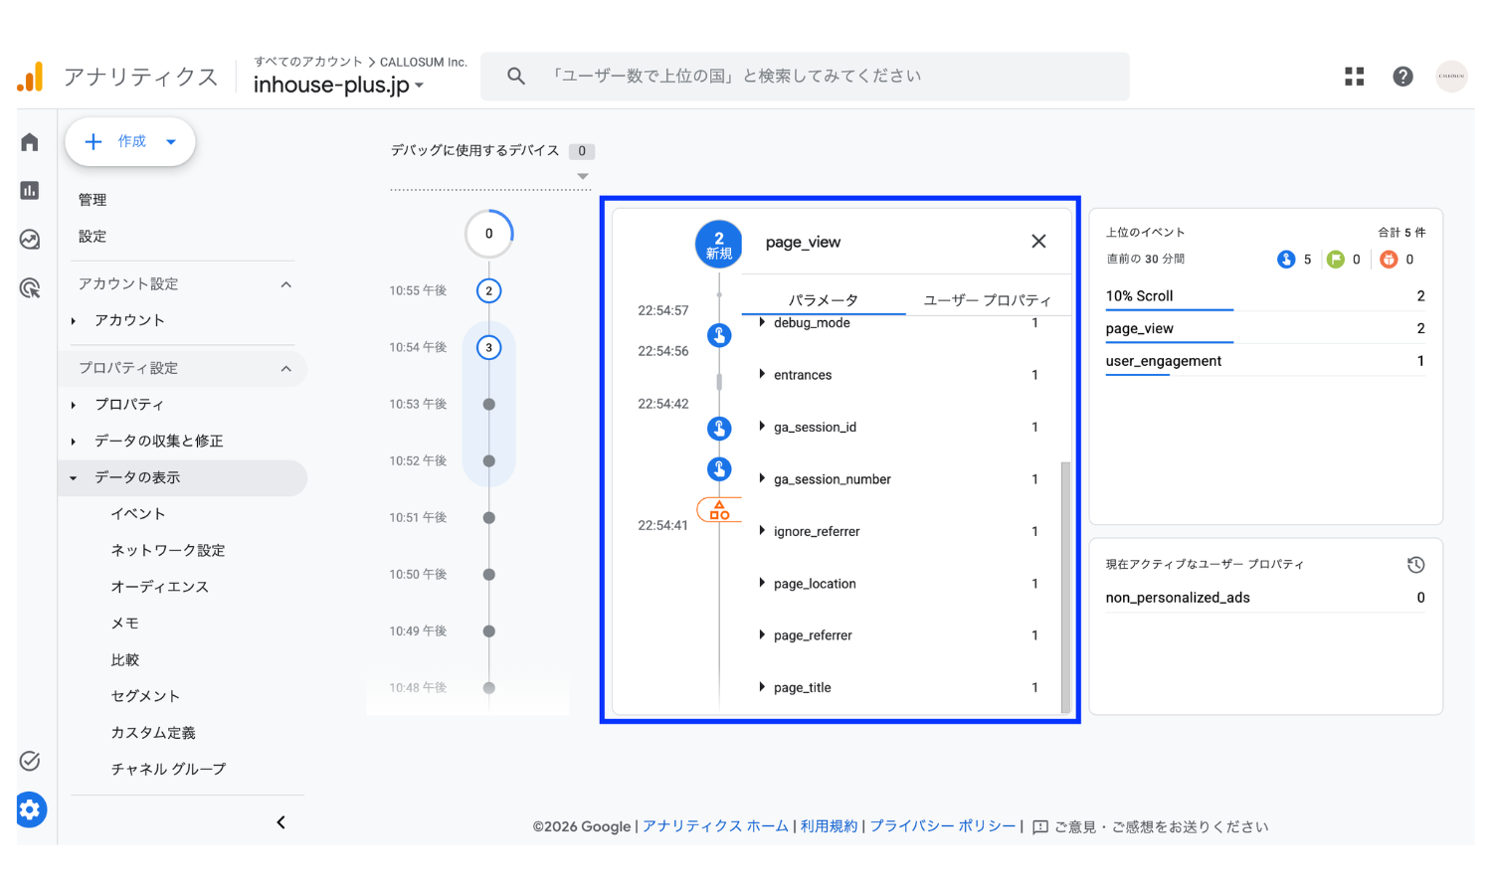Viewport: 1492px width, 895px height.
Task: Open アナリティクス ホーム footer link
Action: [x=715, y=826]
